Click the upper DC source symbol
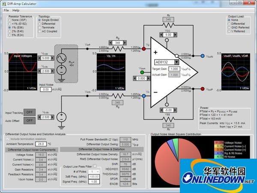This screenshot has width=257, height=193. [x=61, y=70]
